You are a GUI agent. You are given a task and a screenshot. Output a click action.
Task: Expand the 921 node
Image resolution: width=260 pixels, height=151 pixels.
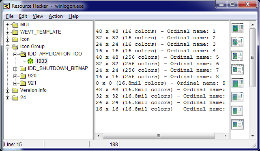coord(15,83)
